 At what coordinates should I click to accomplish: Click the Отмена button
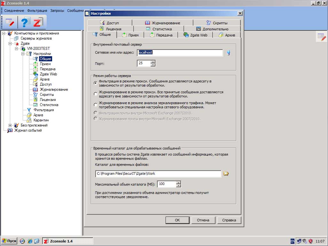point(203,220)
